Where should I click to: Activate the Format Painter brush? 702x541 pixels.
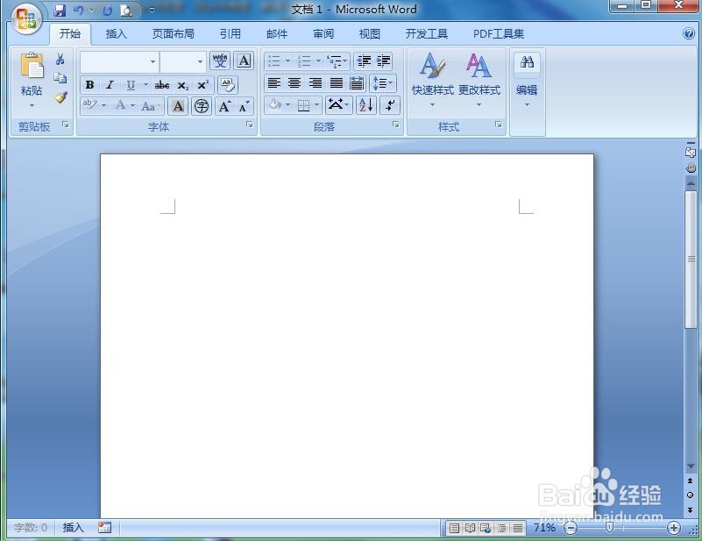60,96
